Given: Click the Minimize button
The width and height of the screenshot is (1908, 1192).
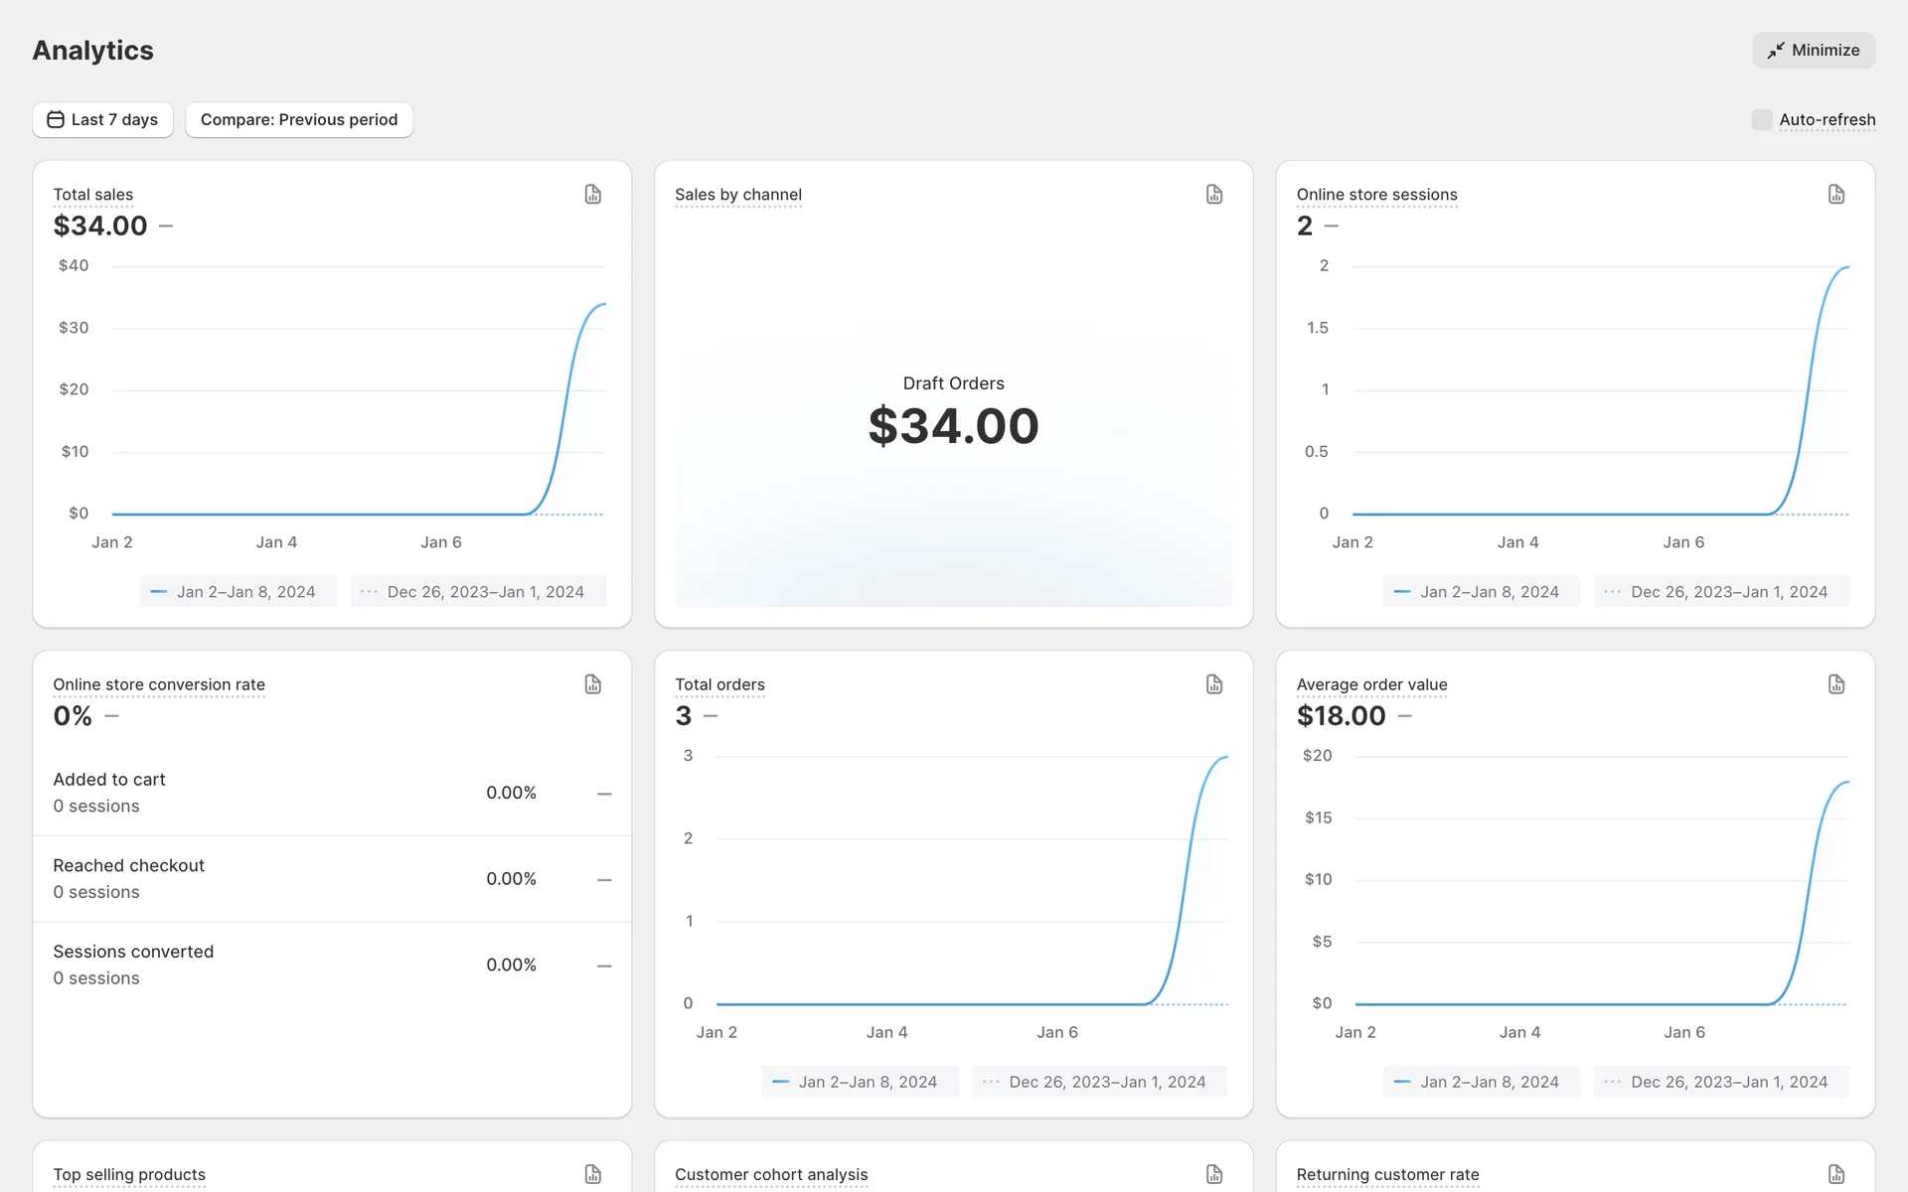Looking at the screenshot, I should click(x=1814, y=51).
